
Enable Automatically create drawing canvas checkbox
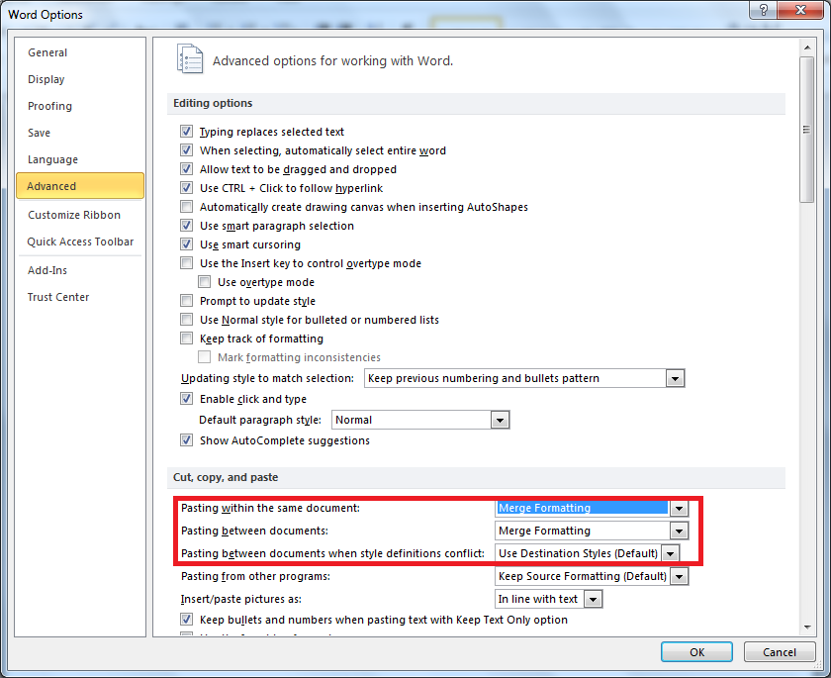coord(187,207)
